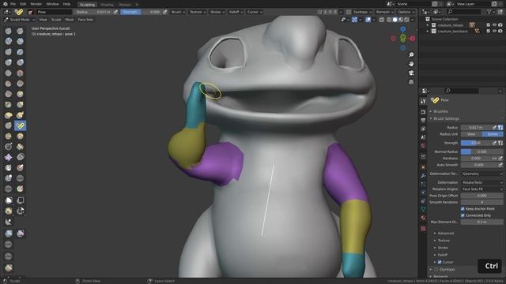Switch to wireframe viewport shading
Screen dimensions: 506x284
click(x=389, y=20)
